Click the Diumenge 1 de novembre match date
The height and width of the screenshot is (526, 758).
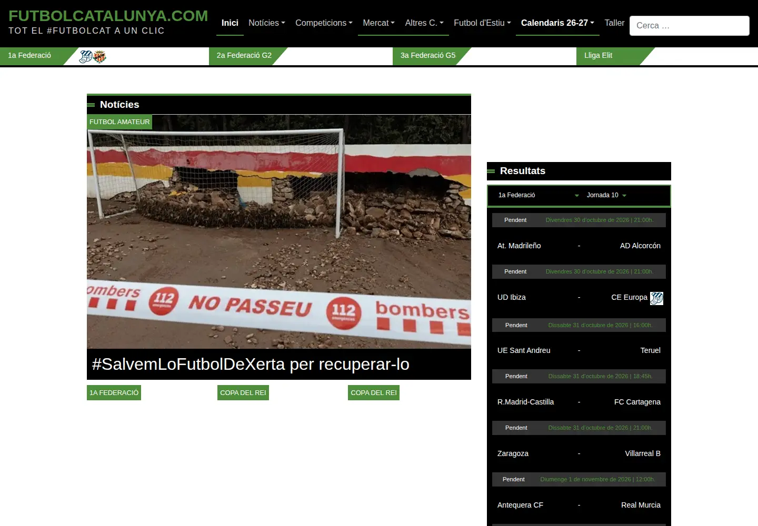tap(597, 479)
